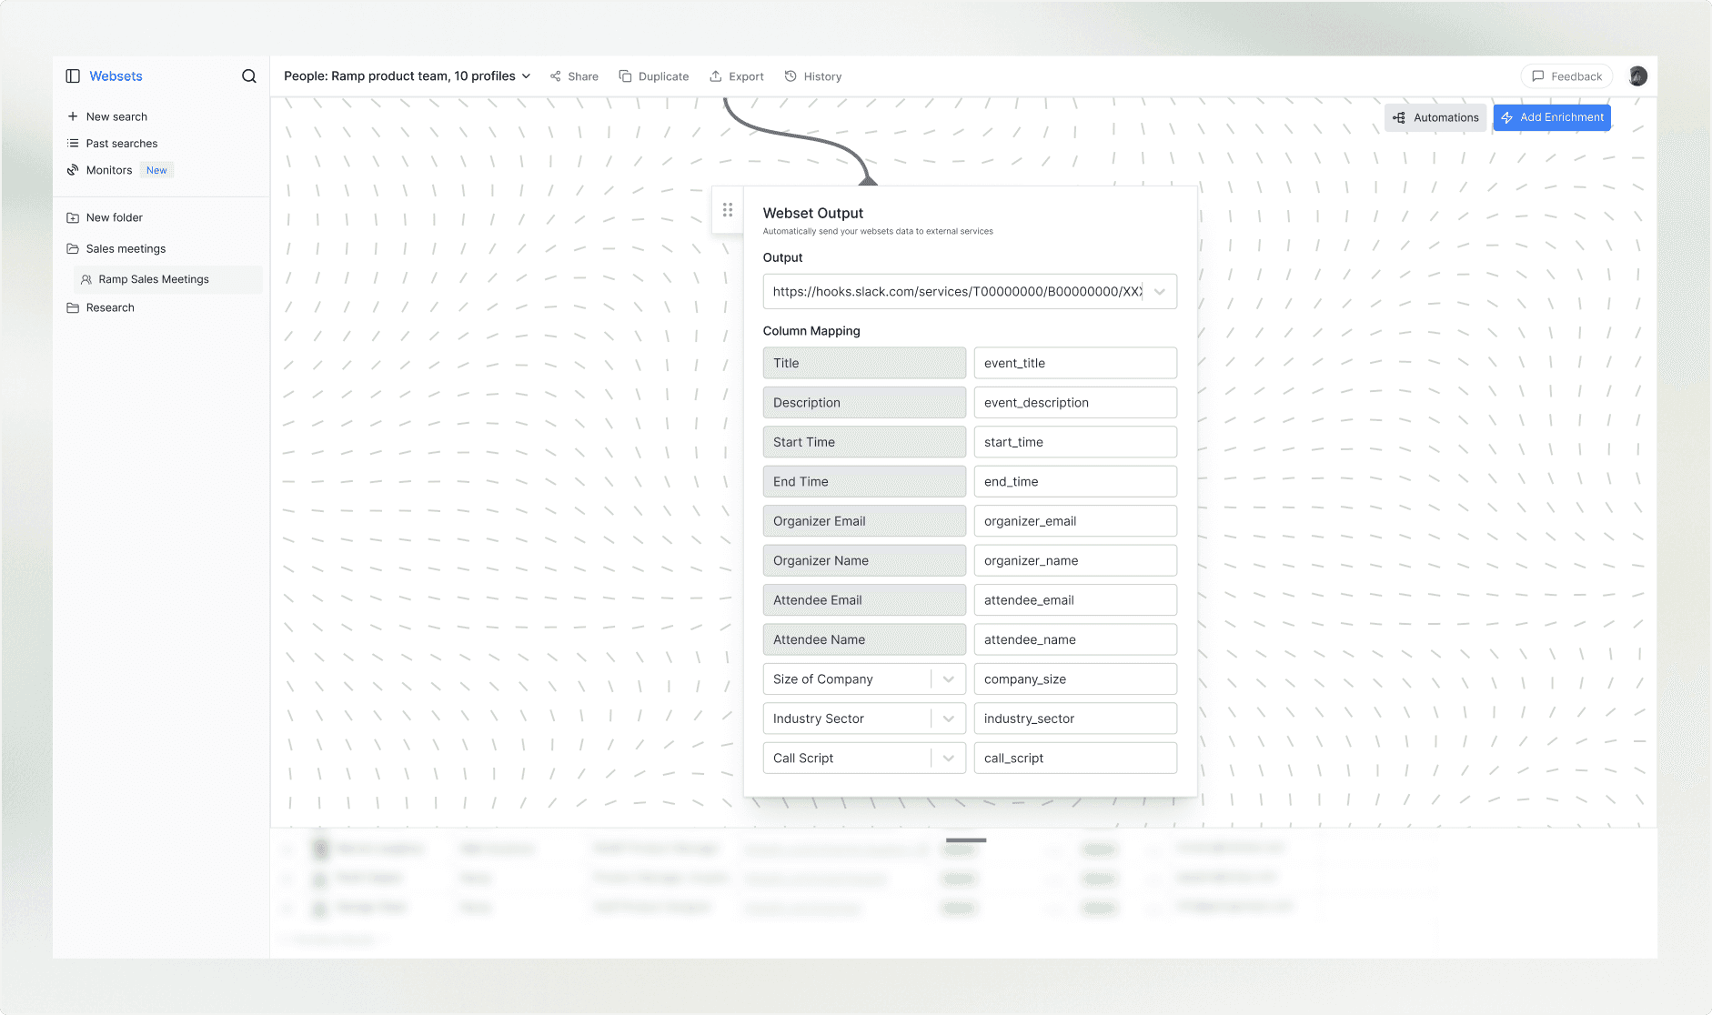The height and width of the screenshot is (1015, 1712).
Task: Click the Share button
Action: [574, 76]
